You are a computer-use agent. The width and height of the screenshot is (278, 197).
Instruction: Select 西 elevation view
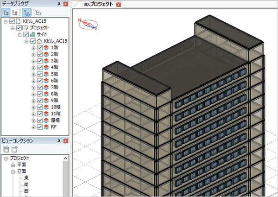click(26, 191)
